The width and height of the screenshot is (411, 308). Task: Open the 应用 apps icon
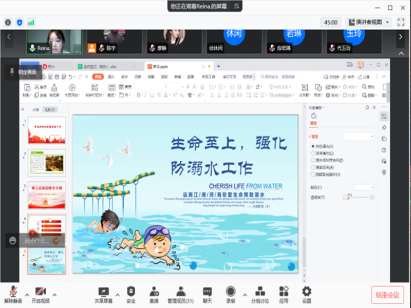(x=284, y=292)
